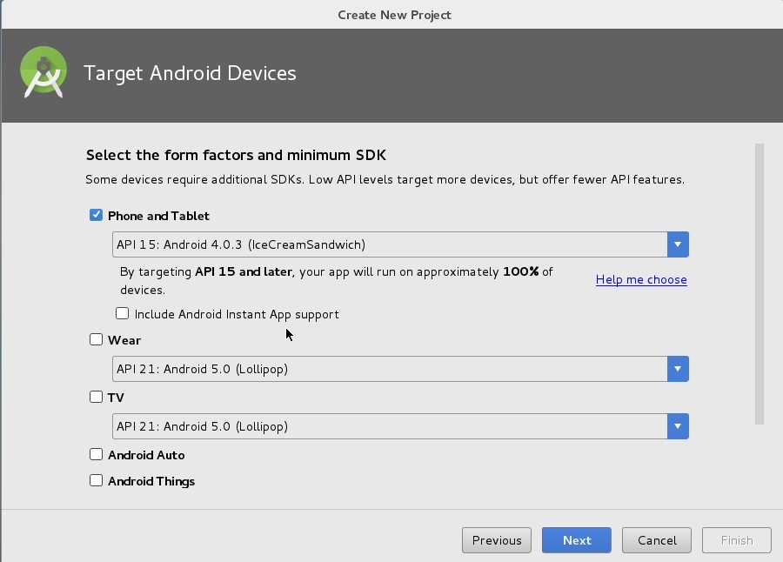The width and height of the screenshot is (783, 562).
Task: Click the vertical scrollbar on the right
Action: 760,284
